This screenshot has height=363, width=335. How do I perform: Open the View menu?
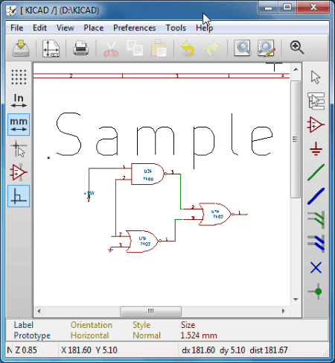pyautogui.click(x=65, y=28)
